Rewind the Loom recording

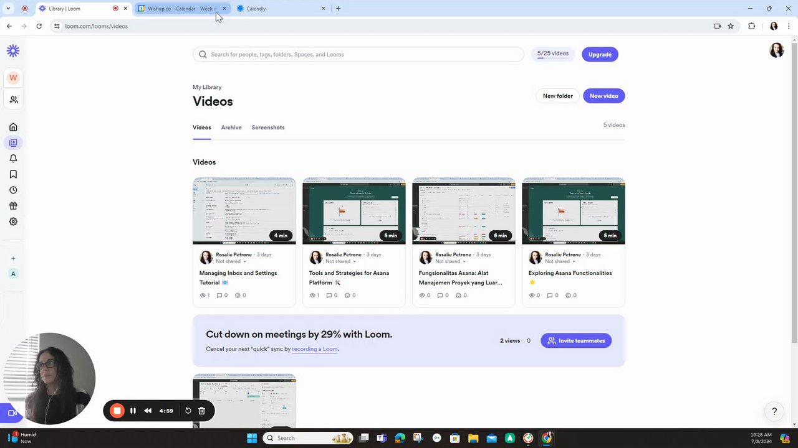[x=148, y=411]
